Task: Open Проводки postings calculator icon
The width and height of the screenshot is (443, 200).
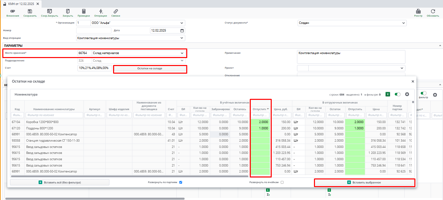Action: (x=83, y=11)
